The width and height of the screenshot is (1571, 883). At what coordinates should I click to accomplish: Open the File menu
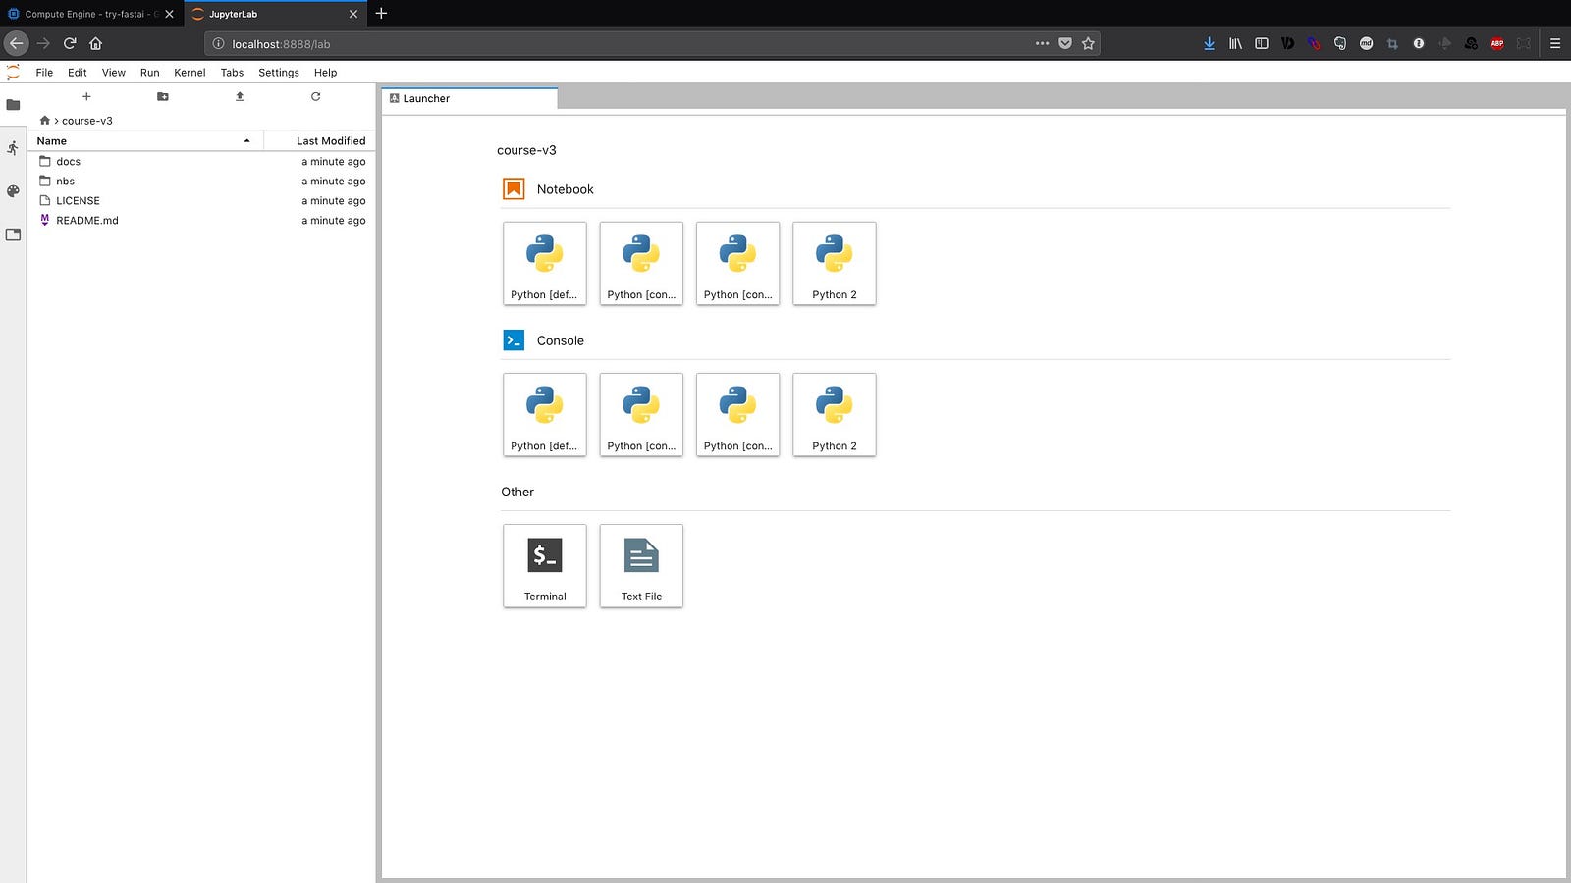tap(44, 73)
